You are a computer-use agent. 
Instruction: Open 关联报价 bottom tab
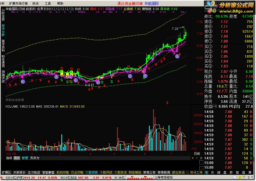[x=20, y=173]
